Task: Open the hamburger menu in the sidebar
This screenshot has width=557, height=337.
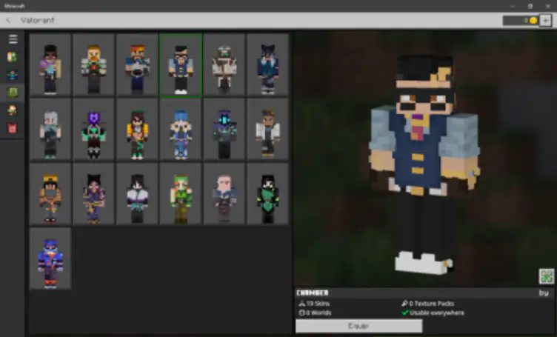Action: (x=13, y=39)
